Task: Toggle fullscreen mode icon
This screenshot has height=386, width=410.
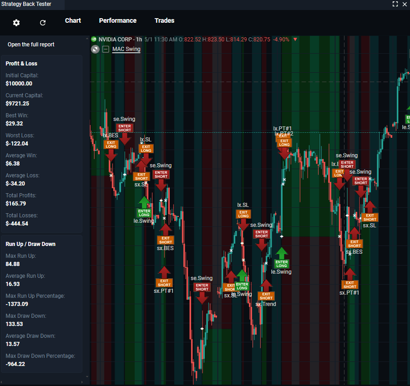Action: click(395, 4)
